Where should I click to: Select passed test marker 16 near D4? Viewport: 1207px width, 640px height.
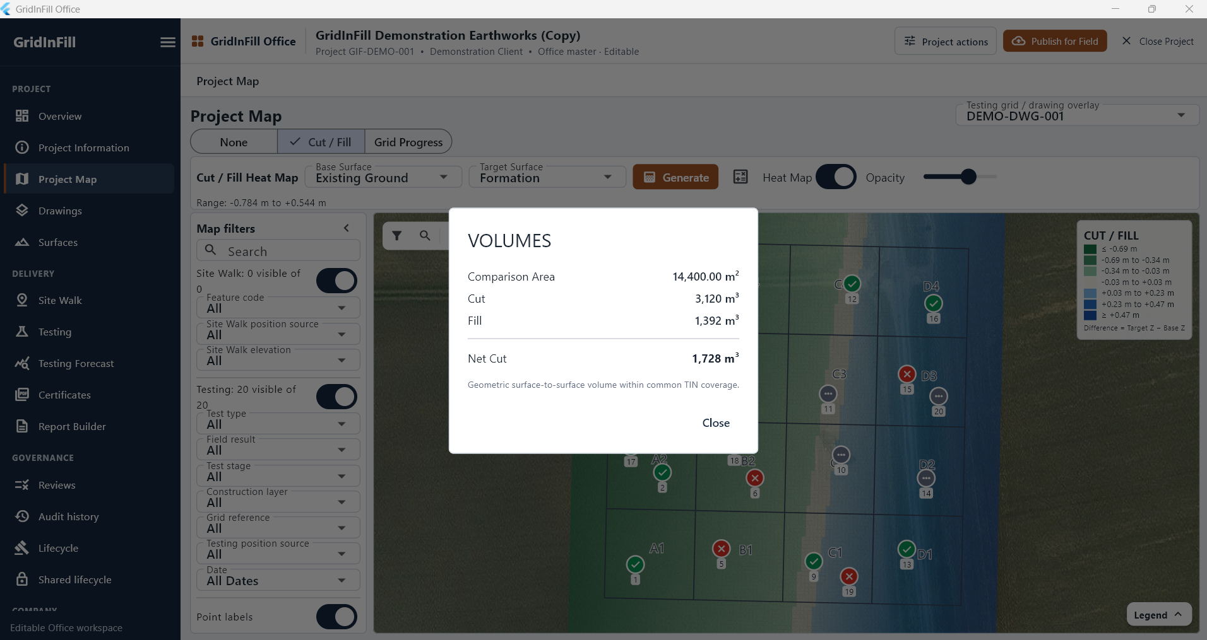click(x=933, y=303)
